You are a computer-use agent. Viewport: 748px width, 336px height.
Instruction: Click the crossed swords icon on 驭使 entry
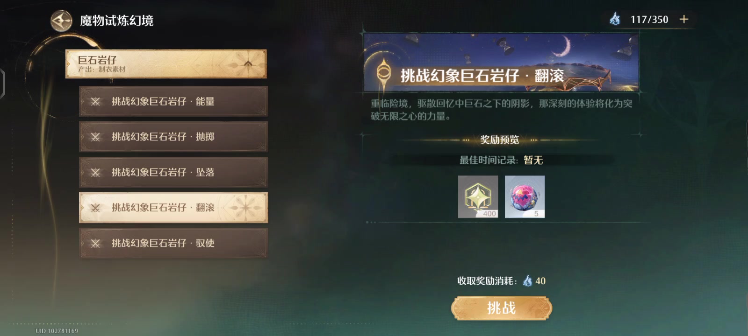tap(95, 243)
